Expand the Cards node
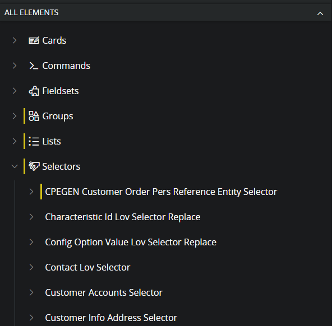Viewport: 332px width, 326px height. (x=15, y=40)
